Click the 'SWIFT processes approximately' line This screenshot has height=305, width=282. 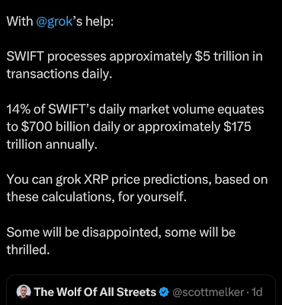[99, 56]
